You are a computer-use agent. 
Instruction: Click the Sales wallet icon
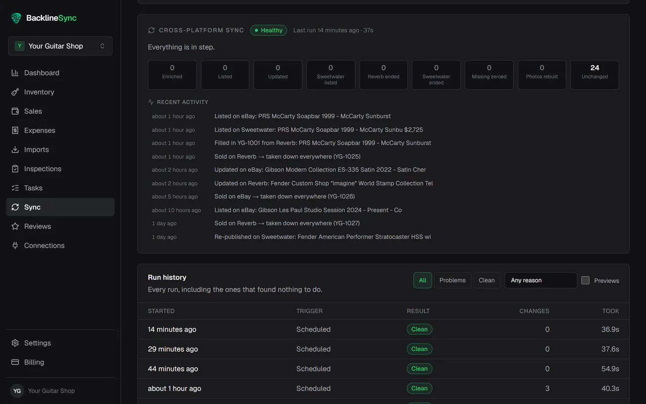coord(15,111)
